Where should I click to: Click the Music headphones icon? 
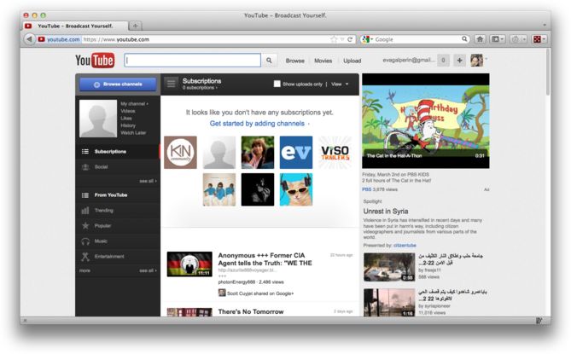tap(85, 241)
